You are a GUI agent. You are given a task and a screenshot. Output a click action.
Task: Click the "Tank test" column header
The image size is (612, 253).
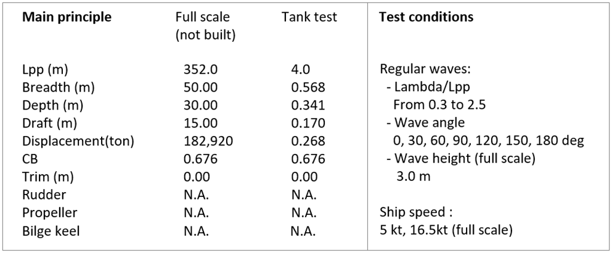click(309, 17)
